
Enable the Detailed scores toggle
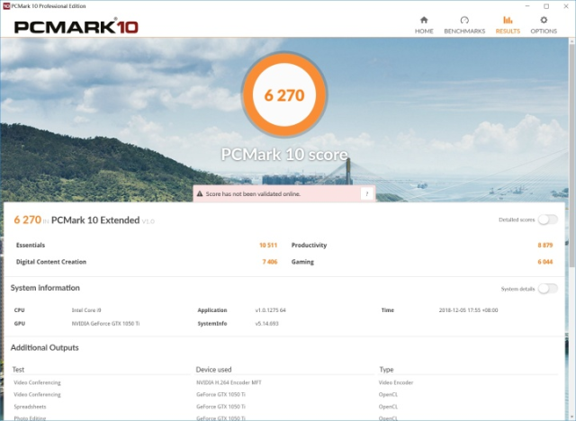pos(548,219)
